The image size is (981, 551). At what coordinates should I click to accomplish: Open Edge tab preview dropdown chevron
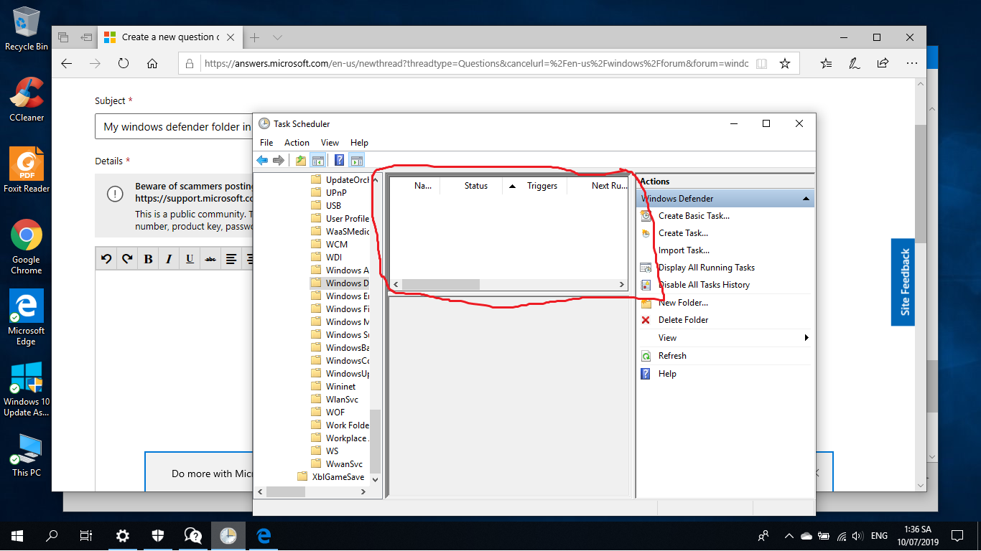point(278,37)
